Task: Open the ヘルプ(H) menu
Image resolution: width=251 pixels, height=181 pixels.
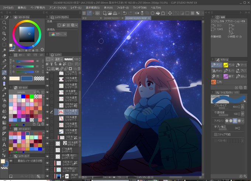Action: (x=156, y=7)
